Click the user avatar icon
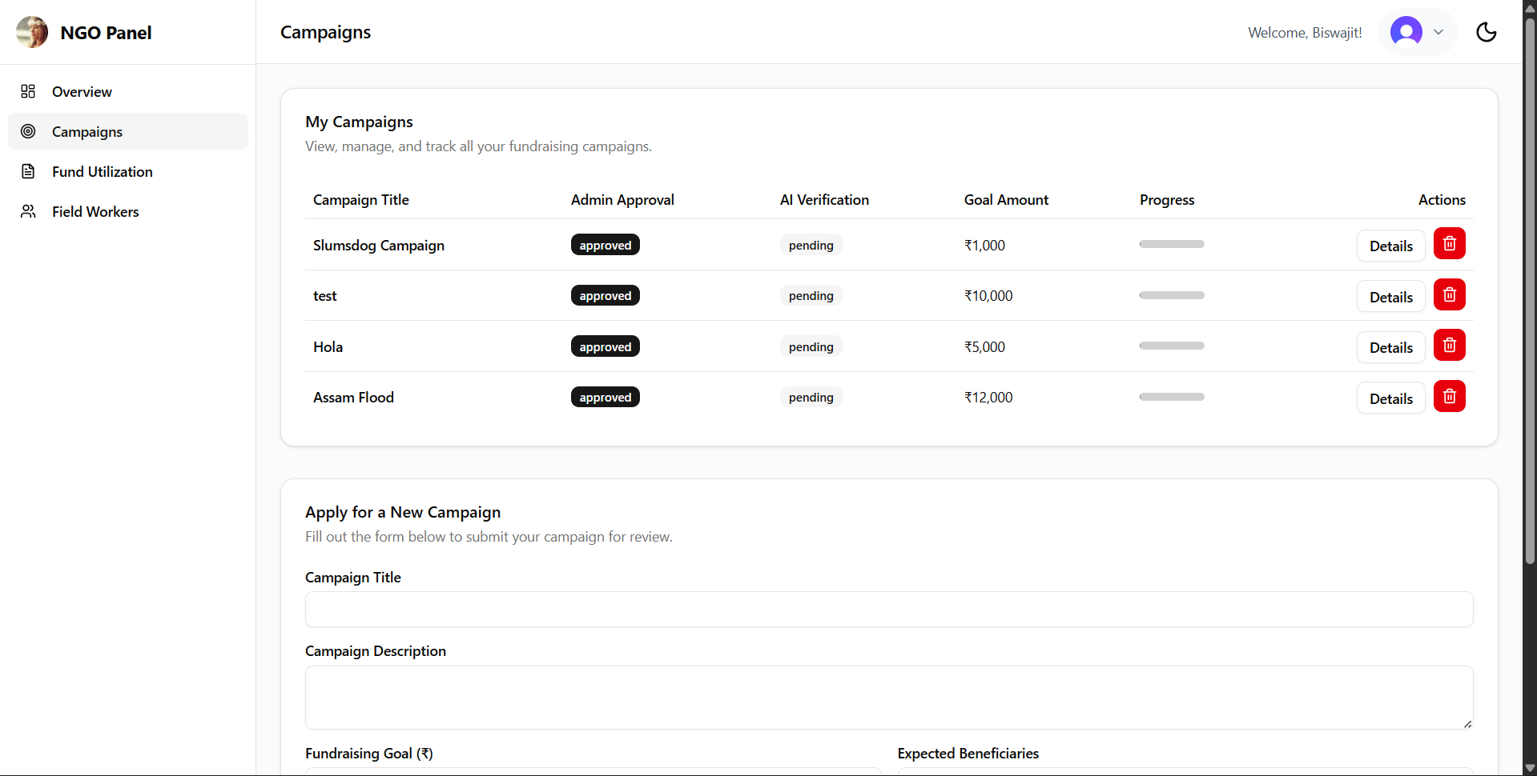 [1406, 32]
